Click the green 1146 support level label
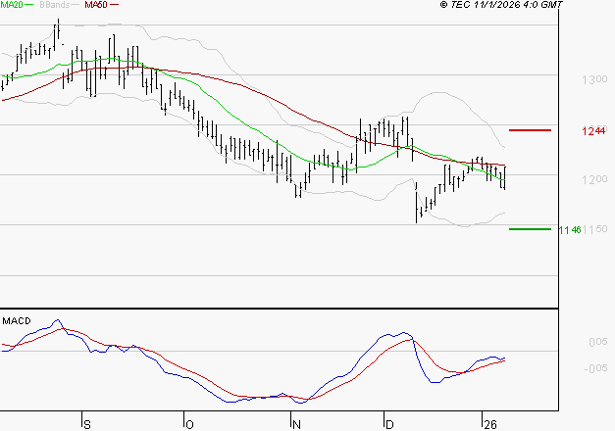This screenshot has width=615, height=431. (570, 230)
